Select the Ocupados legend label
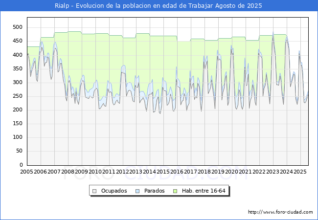 114,191
